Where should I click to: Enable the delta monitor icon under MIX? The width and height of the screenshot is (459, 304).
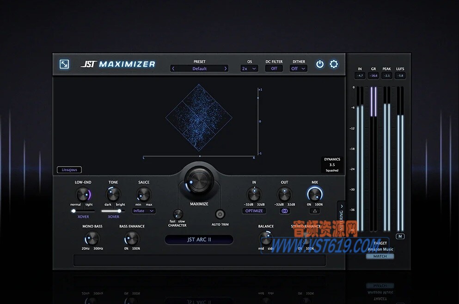click(x=315, y=211)
